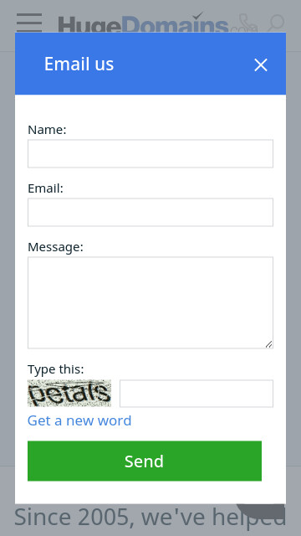The width and height of the screenshot is (301, 536).
Task: Get a new captcha word
Action: pos(79,420)
